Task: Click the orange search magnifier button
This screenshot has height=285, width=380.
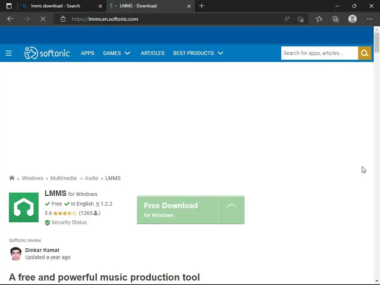Action: pos(364,53)
